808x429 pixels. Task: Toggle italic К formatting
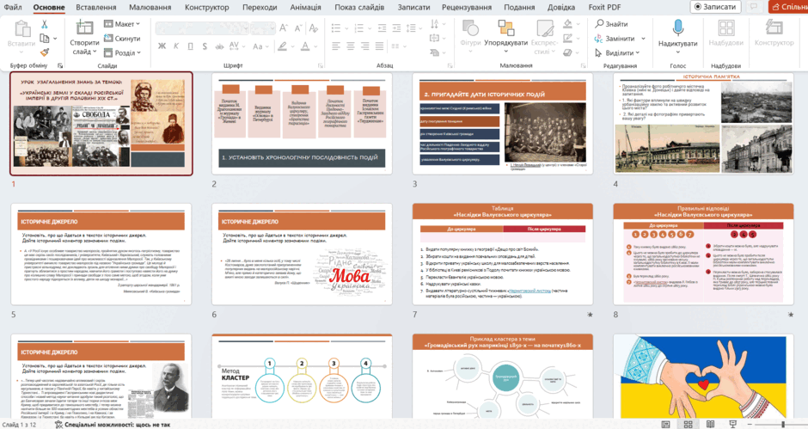coord(176,46)
